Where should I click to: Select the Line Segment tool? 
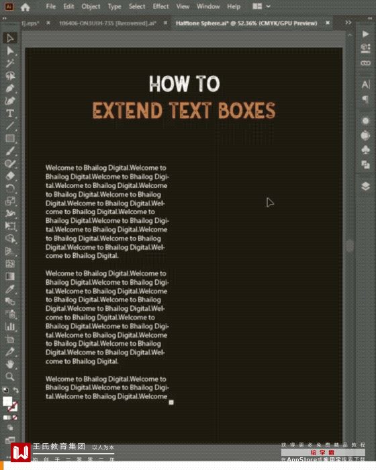pyautogui.click(x=10, y=126)
